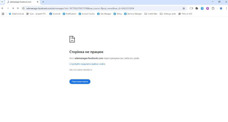Open the Notifications bookmark
Screen dimensions: 228x122
(x=69, y=14)
